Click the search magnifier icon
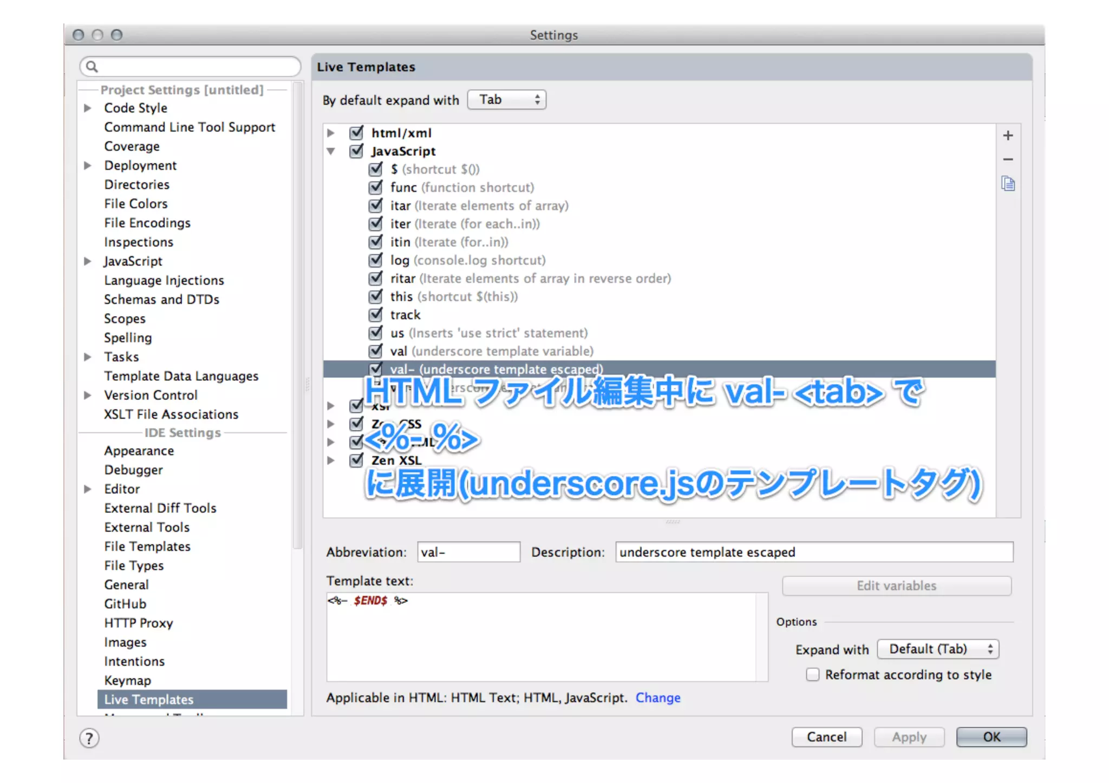This screenshot has width=1109, height=783. [92, 67]
